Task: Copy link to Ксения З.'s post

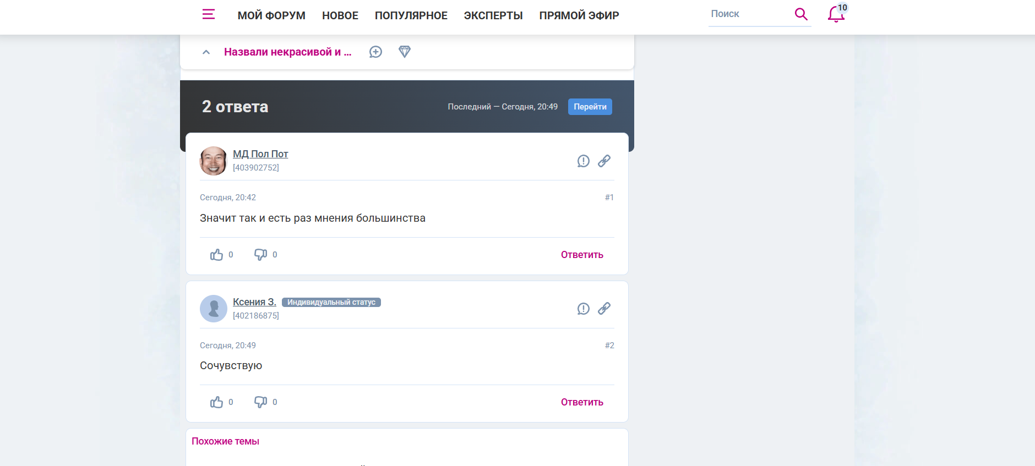Action: coord(604,309)
